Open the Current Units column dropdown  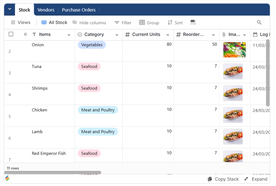coord(168,35)
